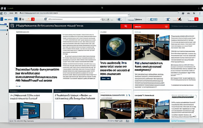Click the large black video thumbnail
203x128 pixels.
tap(38, 51)
